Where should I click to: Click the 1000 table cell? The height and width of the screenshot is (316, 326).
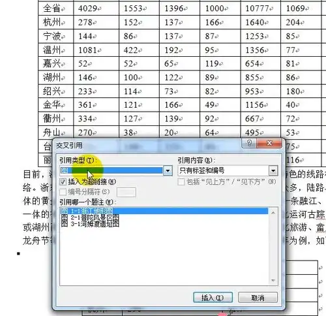tap(220, 8)
